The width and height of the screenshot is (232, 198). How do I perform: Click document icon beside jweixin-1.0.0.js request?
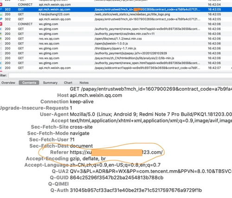point(1,44)
